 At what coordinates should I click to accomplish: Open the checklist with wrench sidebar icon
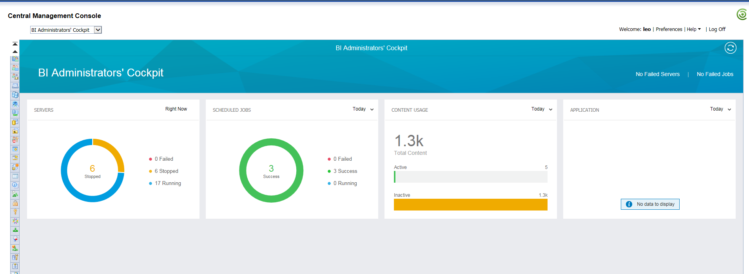(15, 257)
